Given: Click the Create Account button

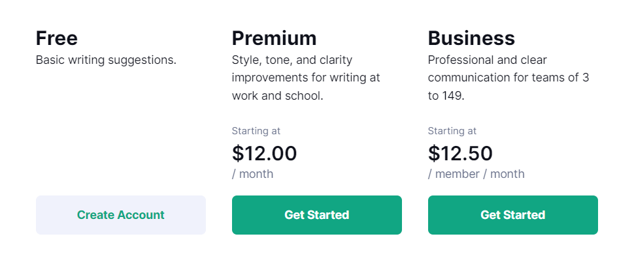Looking at the screenshot, I should tap(121, 215).
